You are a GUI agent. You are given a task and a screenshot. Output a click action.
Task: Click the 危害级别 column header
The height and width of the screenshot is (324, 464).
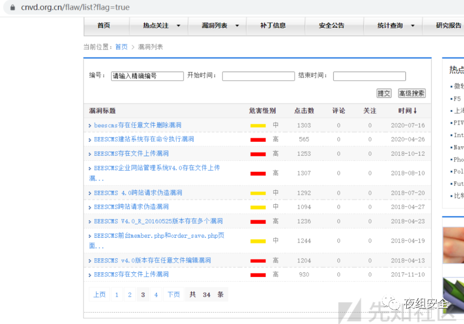(262, 111)
